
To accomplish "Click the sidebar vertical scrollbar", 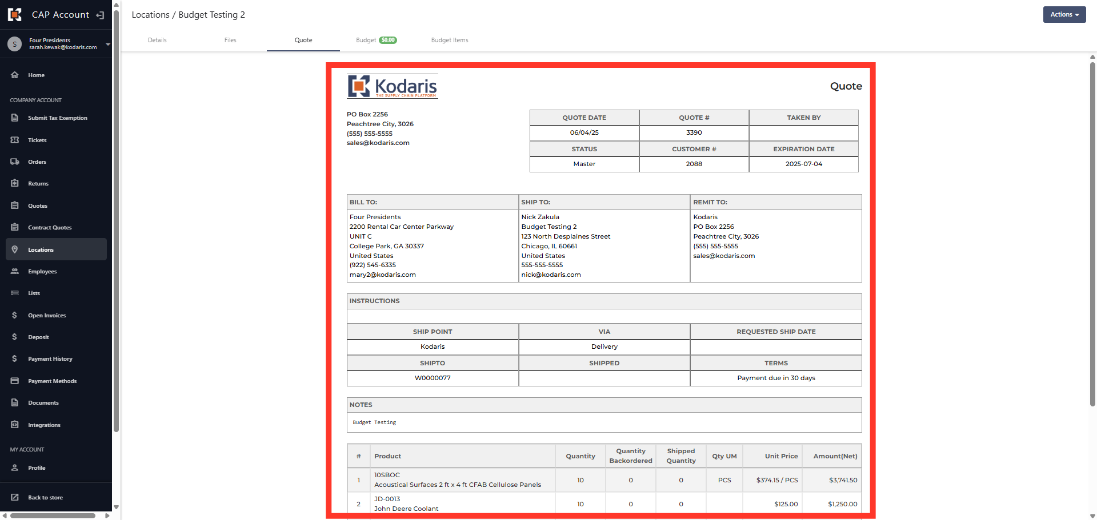I will coord(116,221).
